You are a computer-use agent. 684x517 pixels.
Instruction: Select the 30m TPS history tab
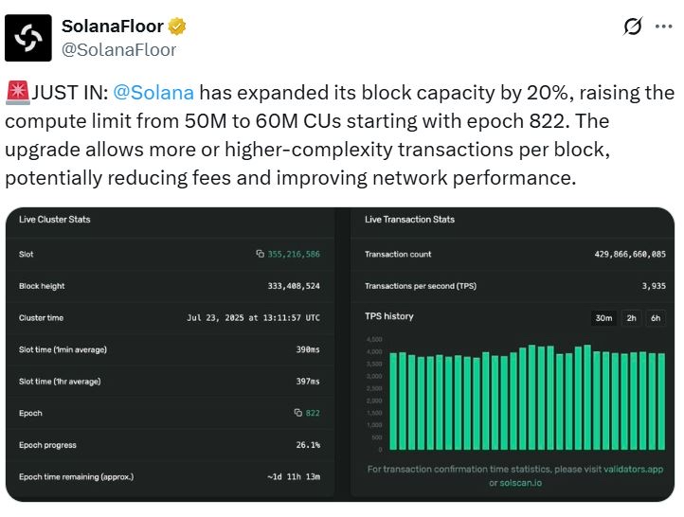click(x=603, y=317)
